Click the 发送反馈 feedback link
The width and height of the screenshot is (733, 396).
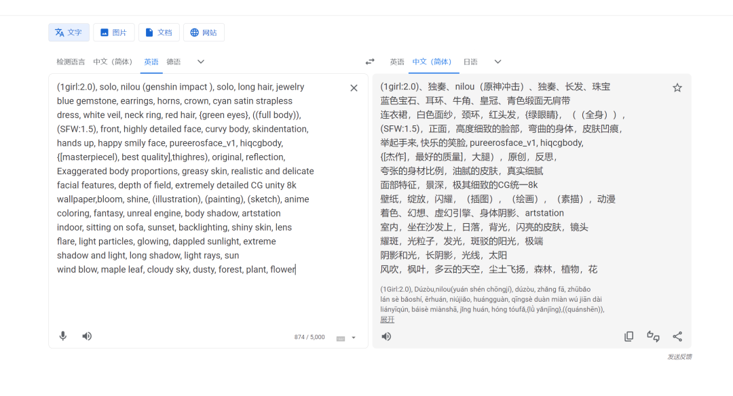point(679,357)
